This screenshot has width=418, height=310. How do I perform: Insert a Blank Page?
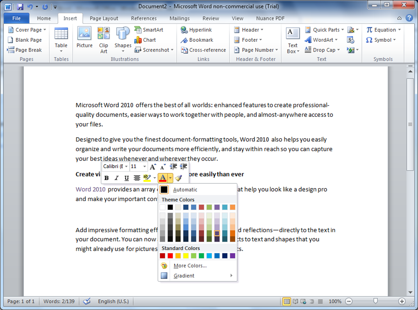coord(25,40)
